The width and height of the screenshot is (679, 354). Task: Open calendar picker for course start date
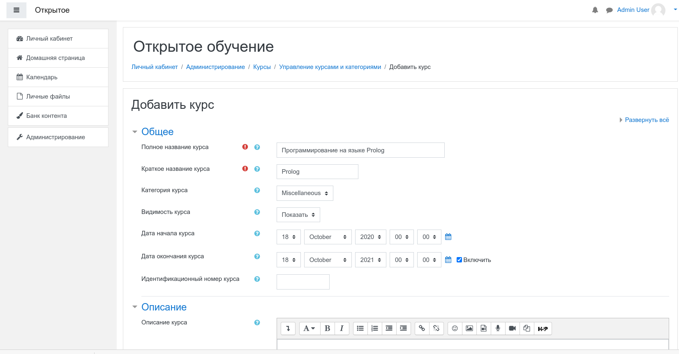point(448,237)
